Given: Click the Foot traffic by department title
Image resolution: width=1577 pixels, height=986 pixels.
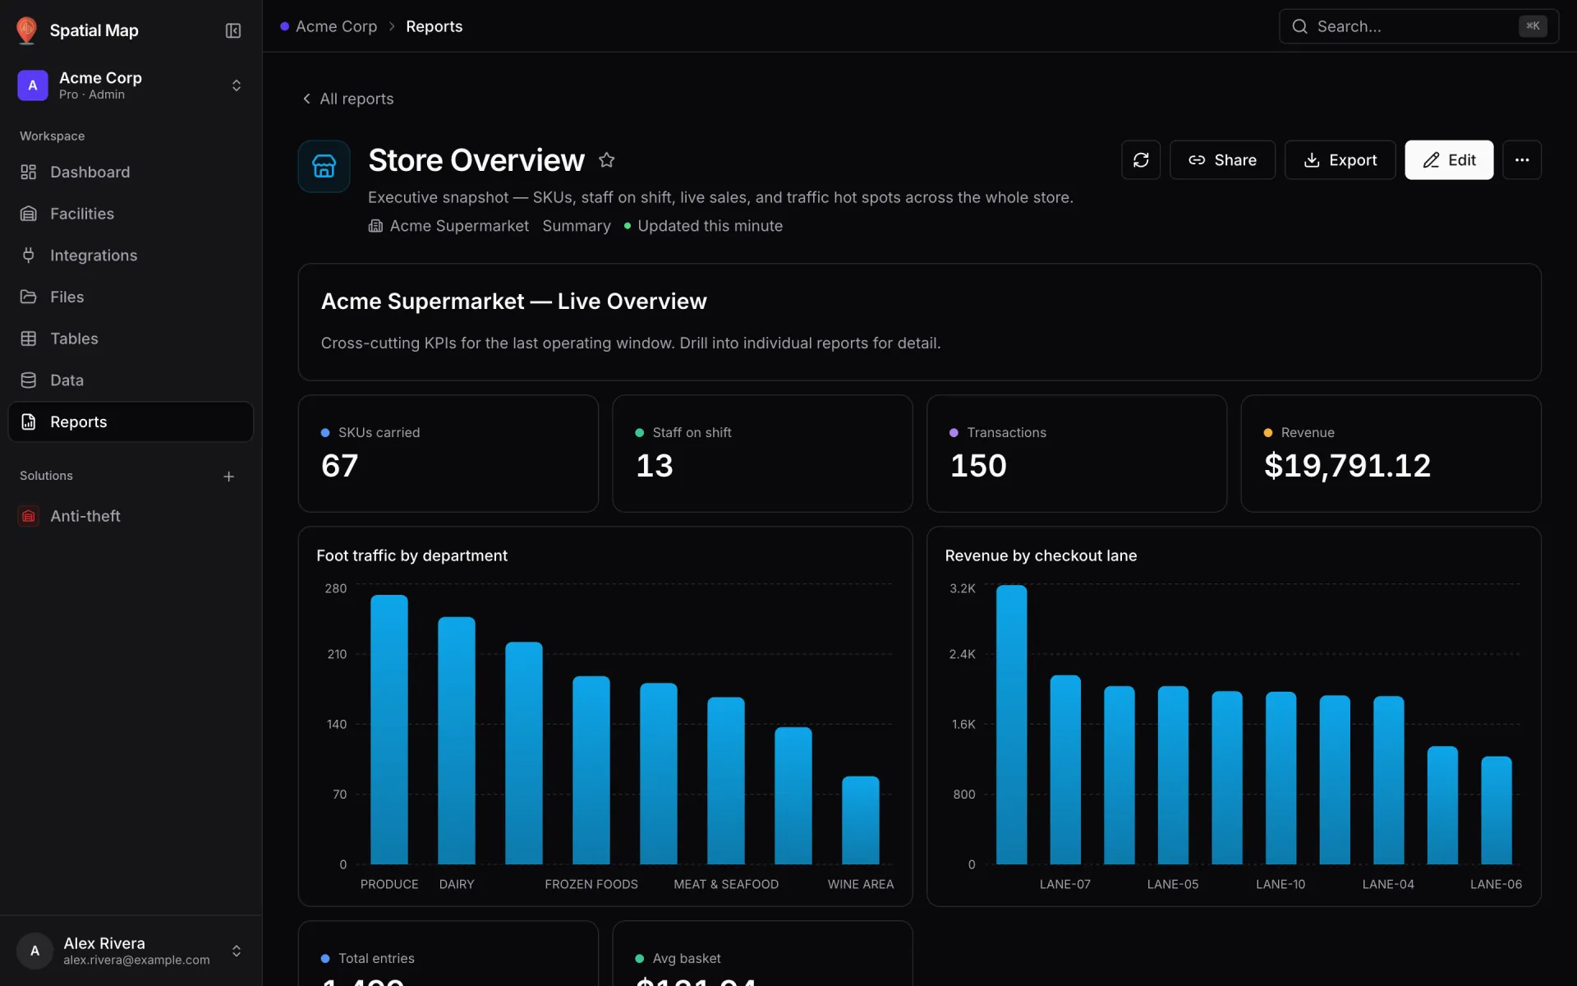Looking at the screenshot, I should pyautogui.click(x=411, y=555).
